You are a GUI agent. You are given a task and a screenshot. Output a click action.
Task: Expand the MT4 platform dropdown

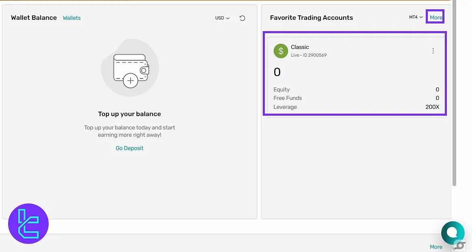click(x=416, y=17)
